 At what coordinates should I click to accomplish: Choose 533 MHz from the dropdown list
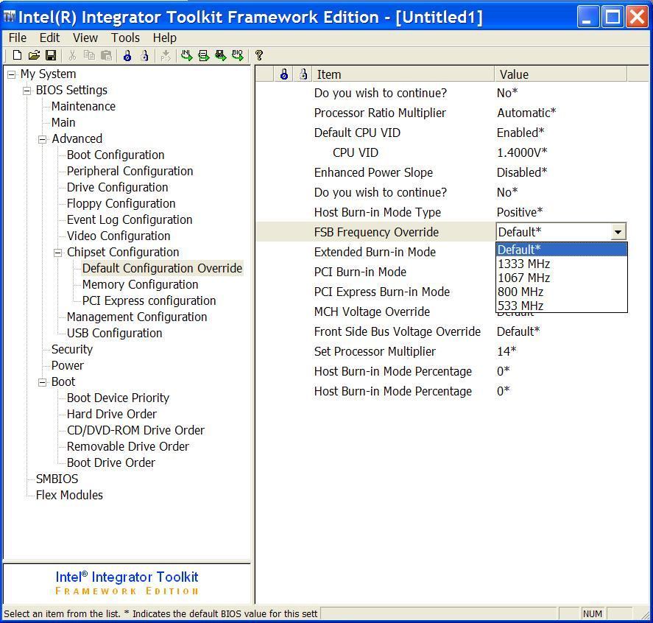pos(562,306)
